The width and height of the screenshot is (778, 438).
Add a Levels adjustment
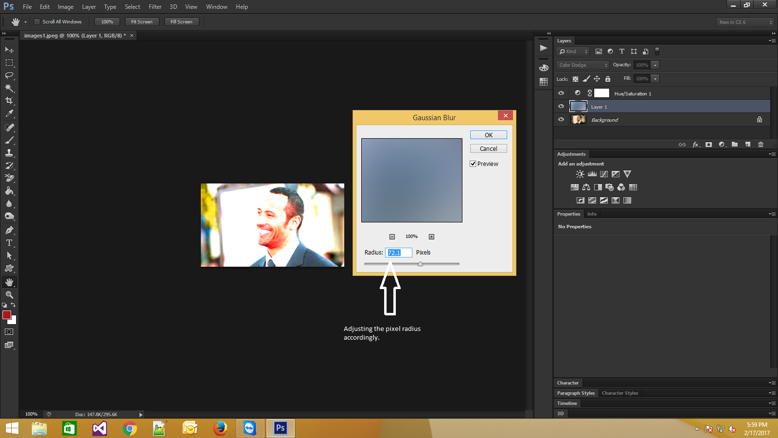coord(592,174)
